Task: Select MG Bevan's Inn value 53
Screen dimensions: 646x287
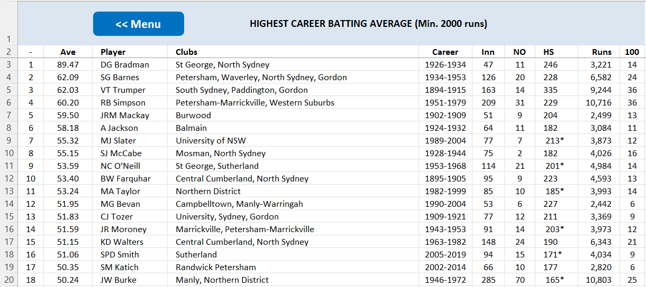Action: [x=488, y=204]
